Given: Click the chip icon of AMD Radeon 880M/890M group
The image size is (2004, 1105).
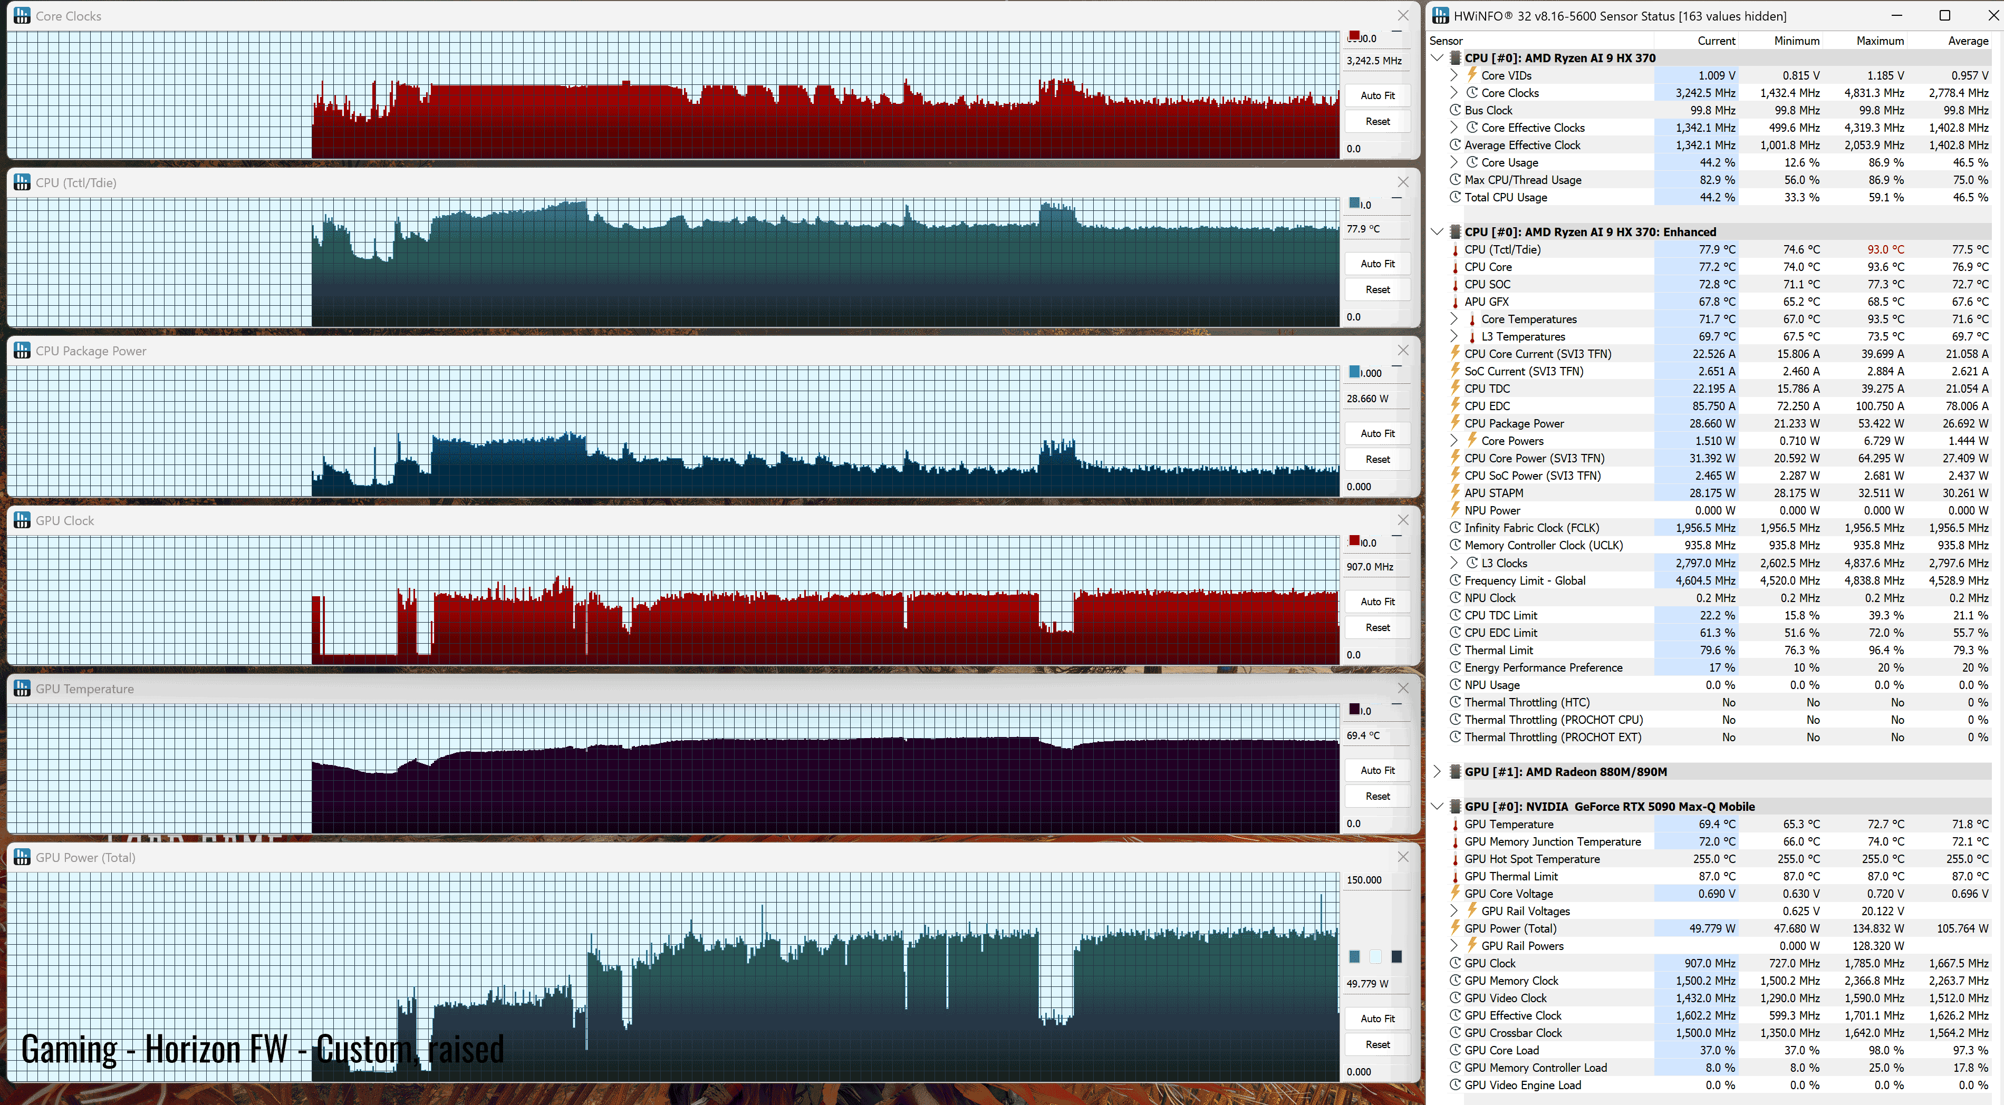Looking at the screenshot, I should click(1455, 771).
